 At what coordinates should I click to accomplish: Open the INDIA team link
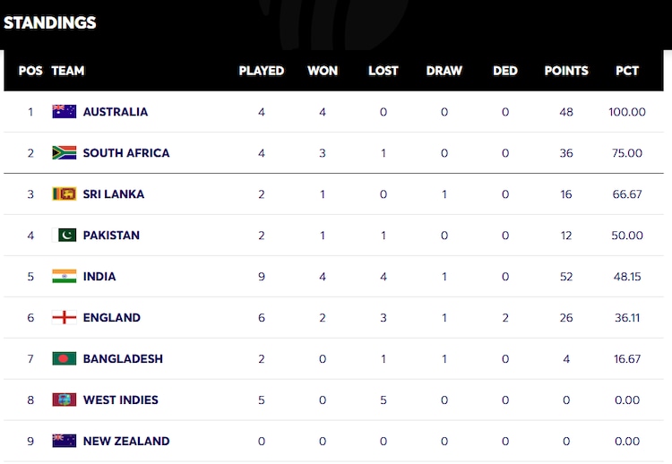[99, 277]
